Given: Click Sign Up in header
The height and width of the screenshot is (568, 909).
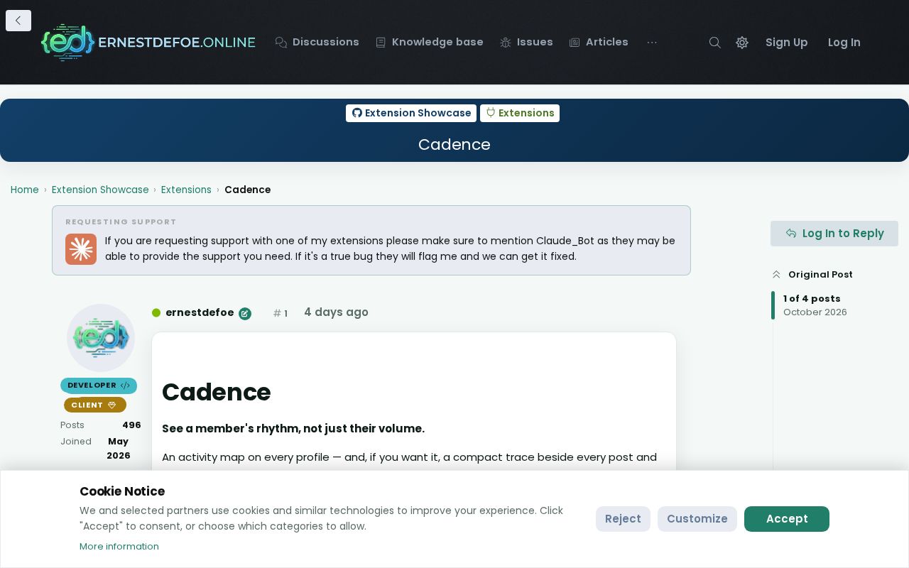Looking at the screenshot, I should coord(787,43).
